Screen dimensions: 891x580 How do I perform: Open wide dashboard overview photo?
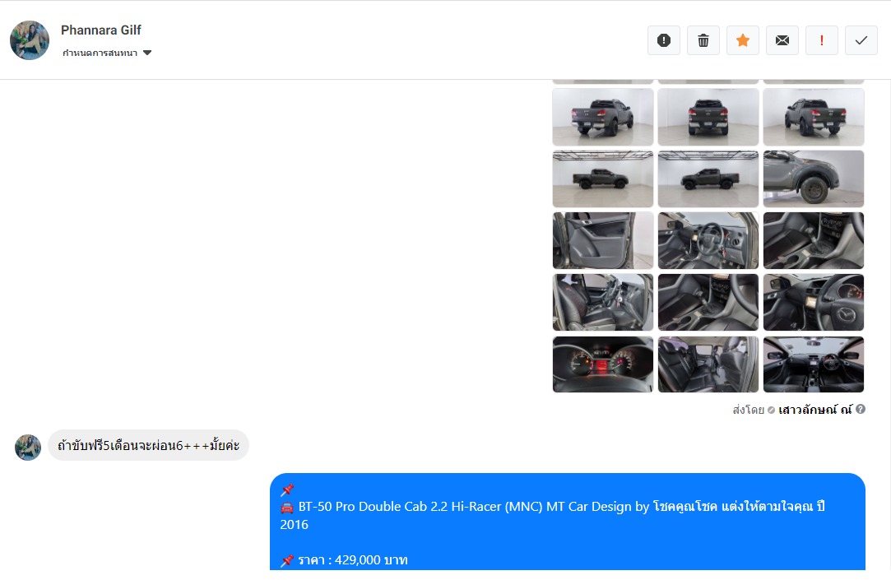[814, 364]
